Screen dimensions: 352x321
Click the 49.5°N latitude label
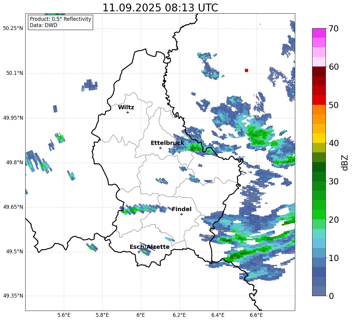tap(14, 251)
